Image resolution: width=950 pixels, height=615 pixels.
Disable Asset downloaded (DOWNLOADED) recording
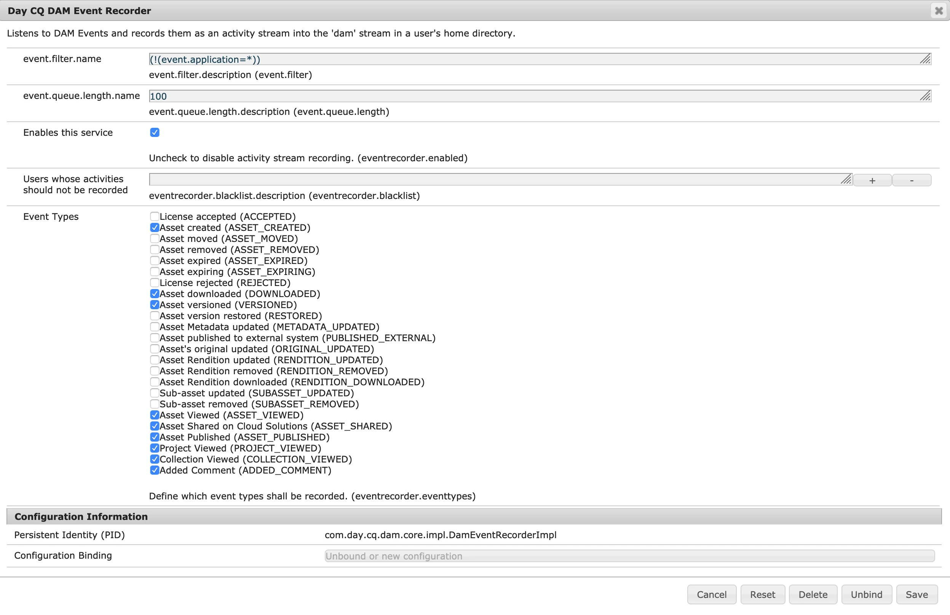pos(155,294)
